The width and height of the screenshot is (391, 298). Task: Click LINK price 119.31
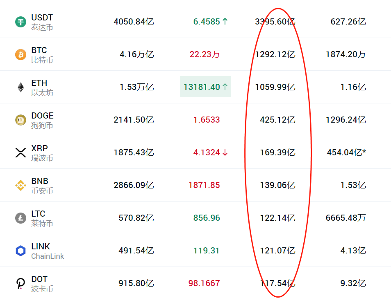[207, 251]
